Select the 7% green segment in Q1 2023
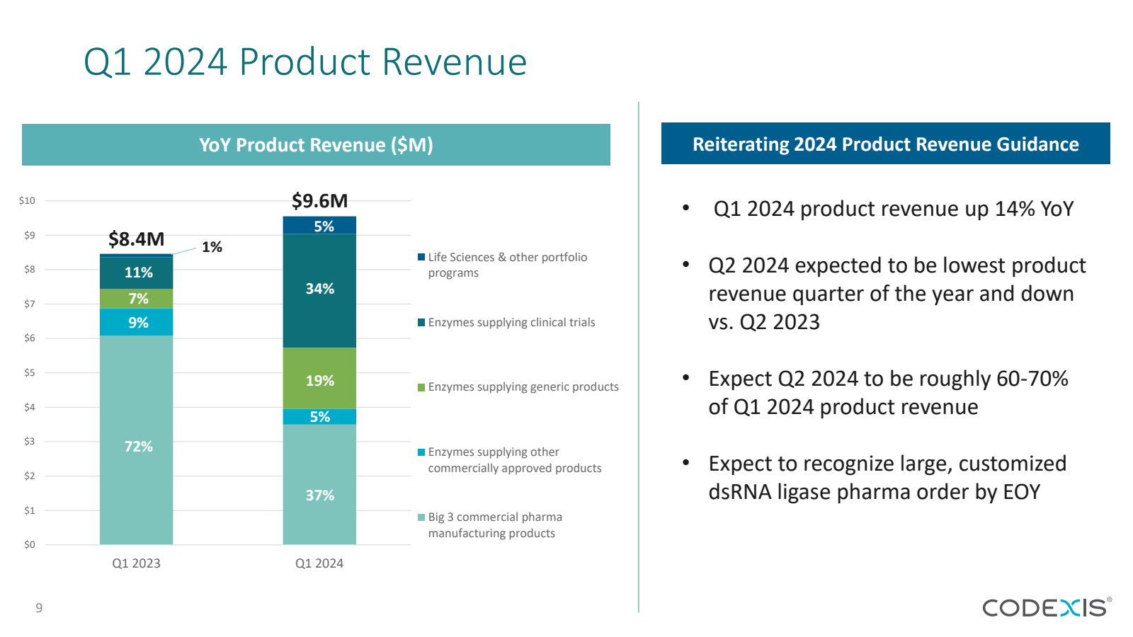The image size is (1133, 637). (136, 299)
